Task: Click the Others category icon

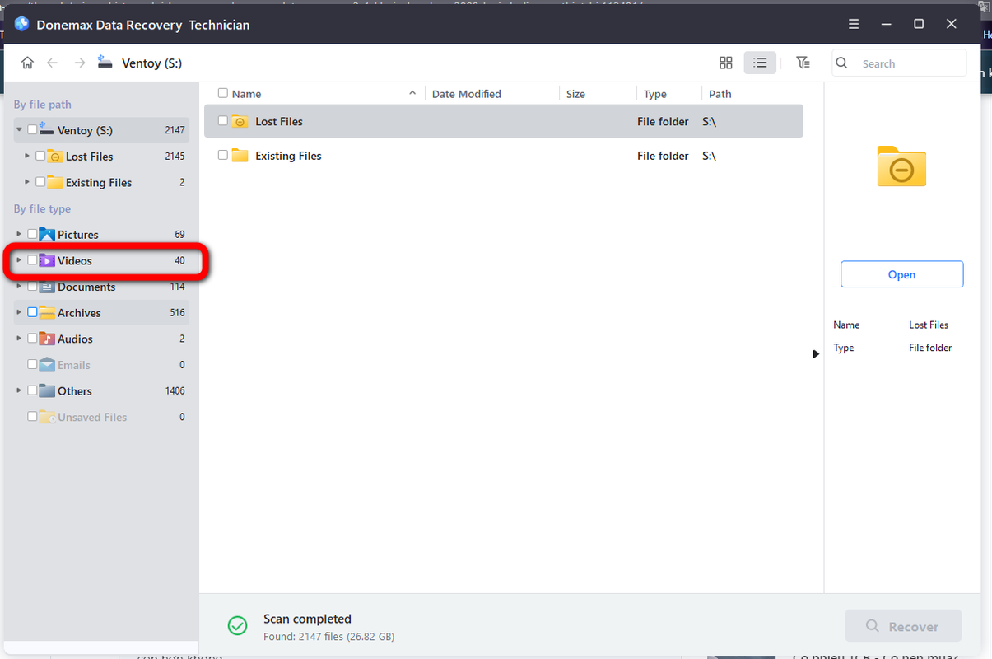Action: [47, 390]
